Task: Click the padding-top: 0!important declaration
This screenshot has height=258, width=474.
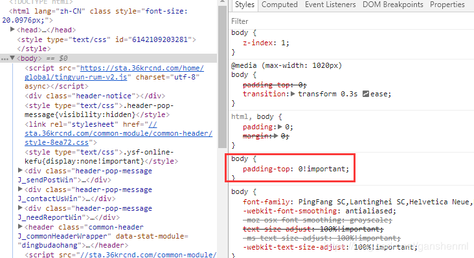Action: click(x=296, y=169)
